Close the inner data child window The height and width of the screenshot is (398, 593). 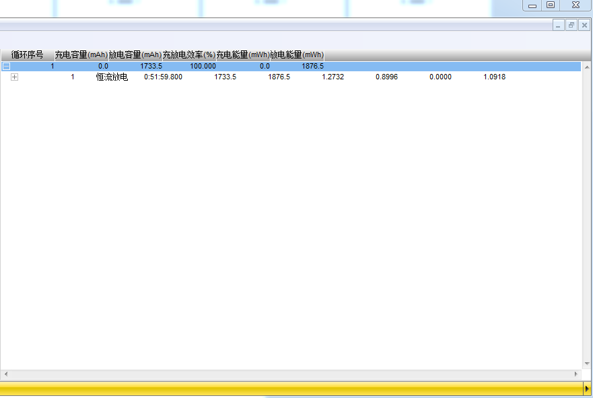tap(584, 26)
